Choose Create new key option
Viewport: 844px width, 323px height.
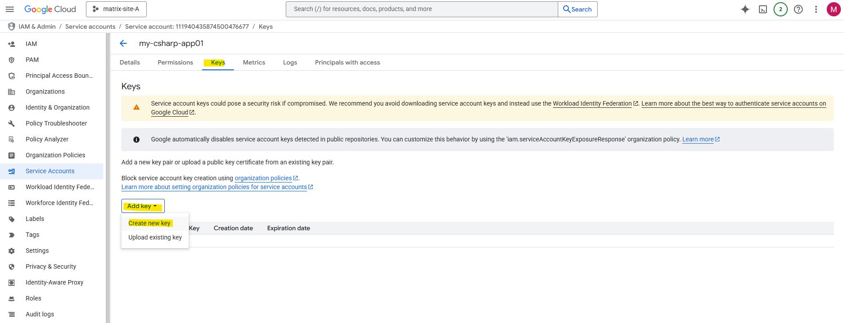[149, 223]
